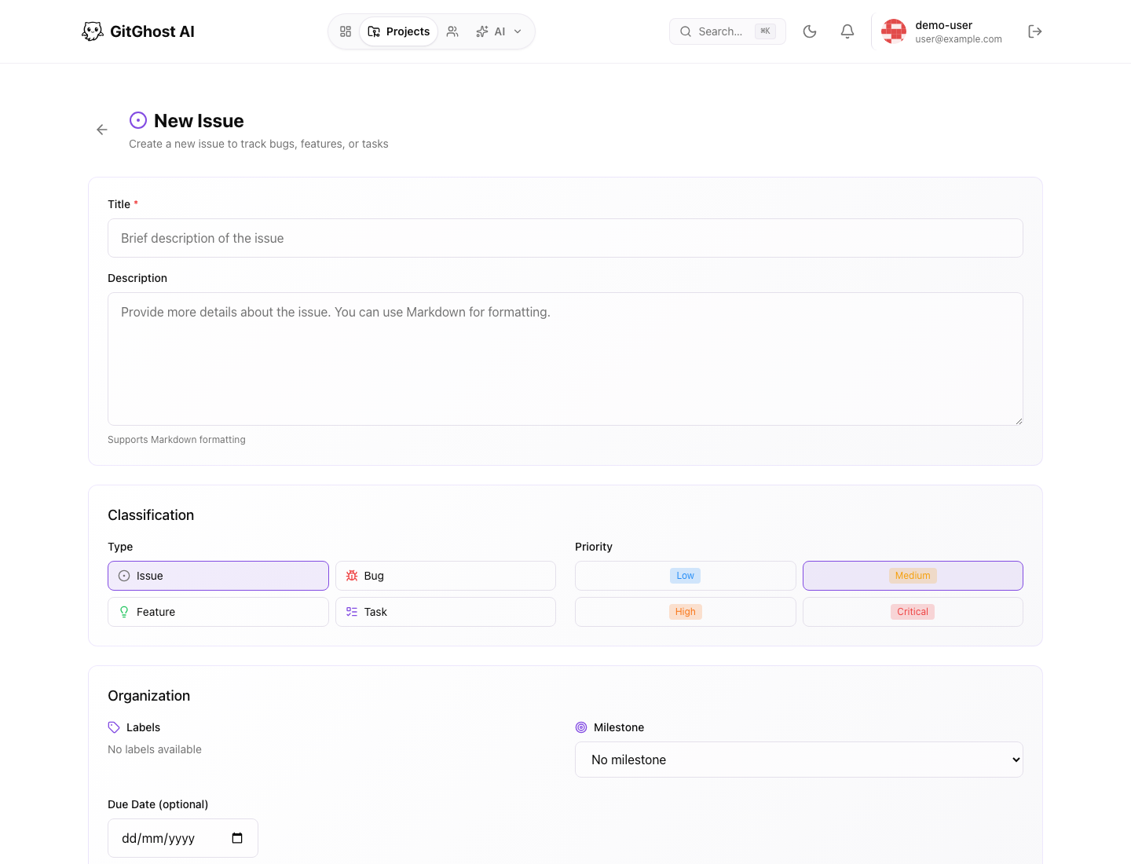Click the Task checklist icon

(x=352, y=612)
